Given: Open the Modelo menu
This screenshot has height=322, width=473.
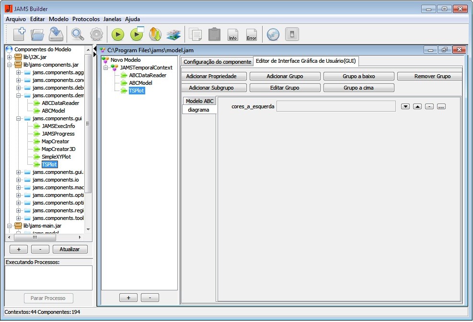Looking at the screenshot, I should coord(58,19).
